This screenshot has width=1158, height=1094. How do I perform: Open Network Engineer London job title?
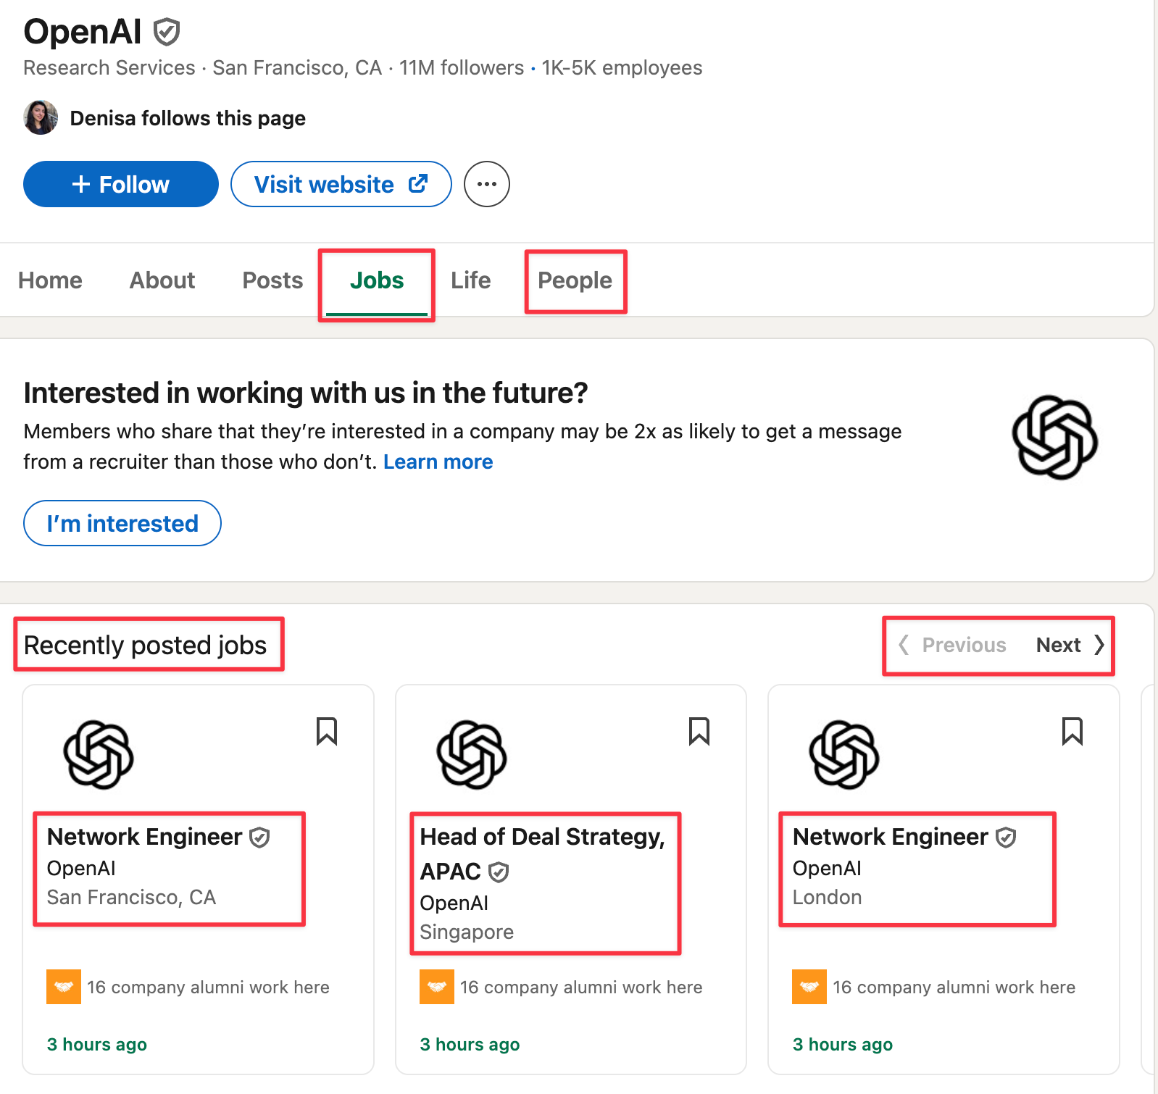pyautogui.click(x=890, y=837)
